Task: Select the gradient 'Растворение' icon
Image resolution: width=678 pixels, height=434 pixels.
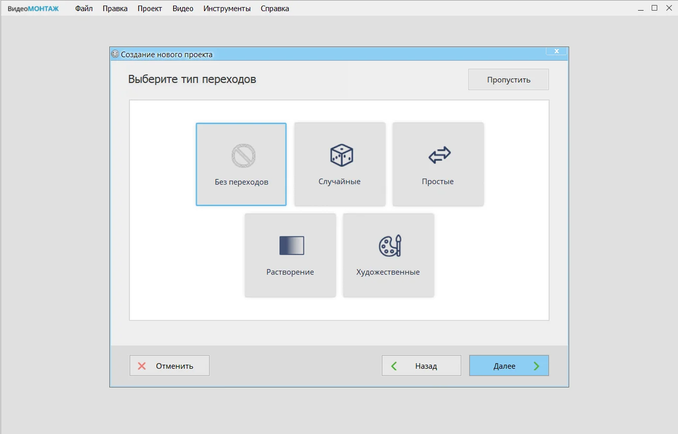Action: [x=292, y=245]
